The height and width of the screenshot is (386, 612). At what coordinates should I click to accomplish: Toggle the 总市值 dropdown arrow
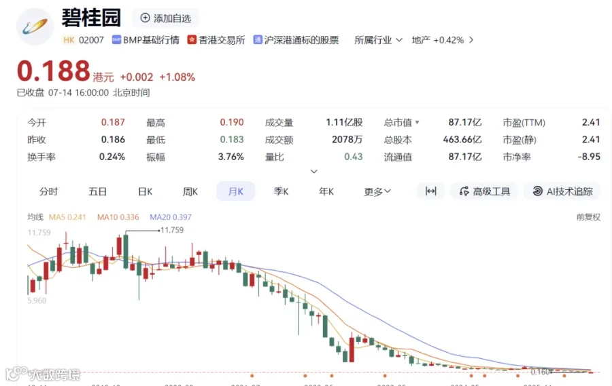418,122
